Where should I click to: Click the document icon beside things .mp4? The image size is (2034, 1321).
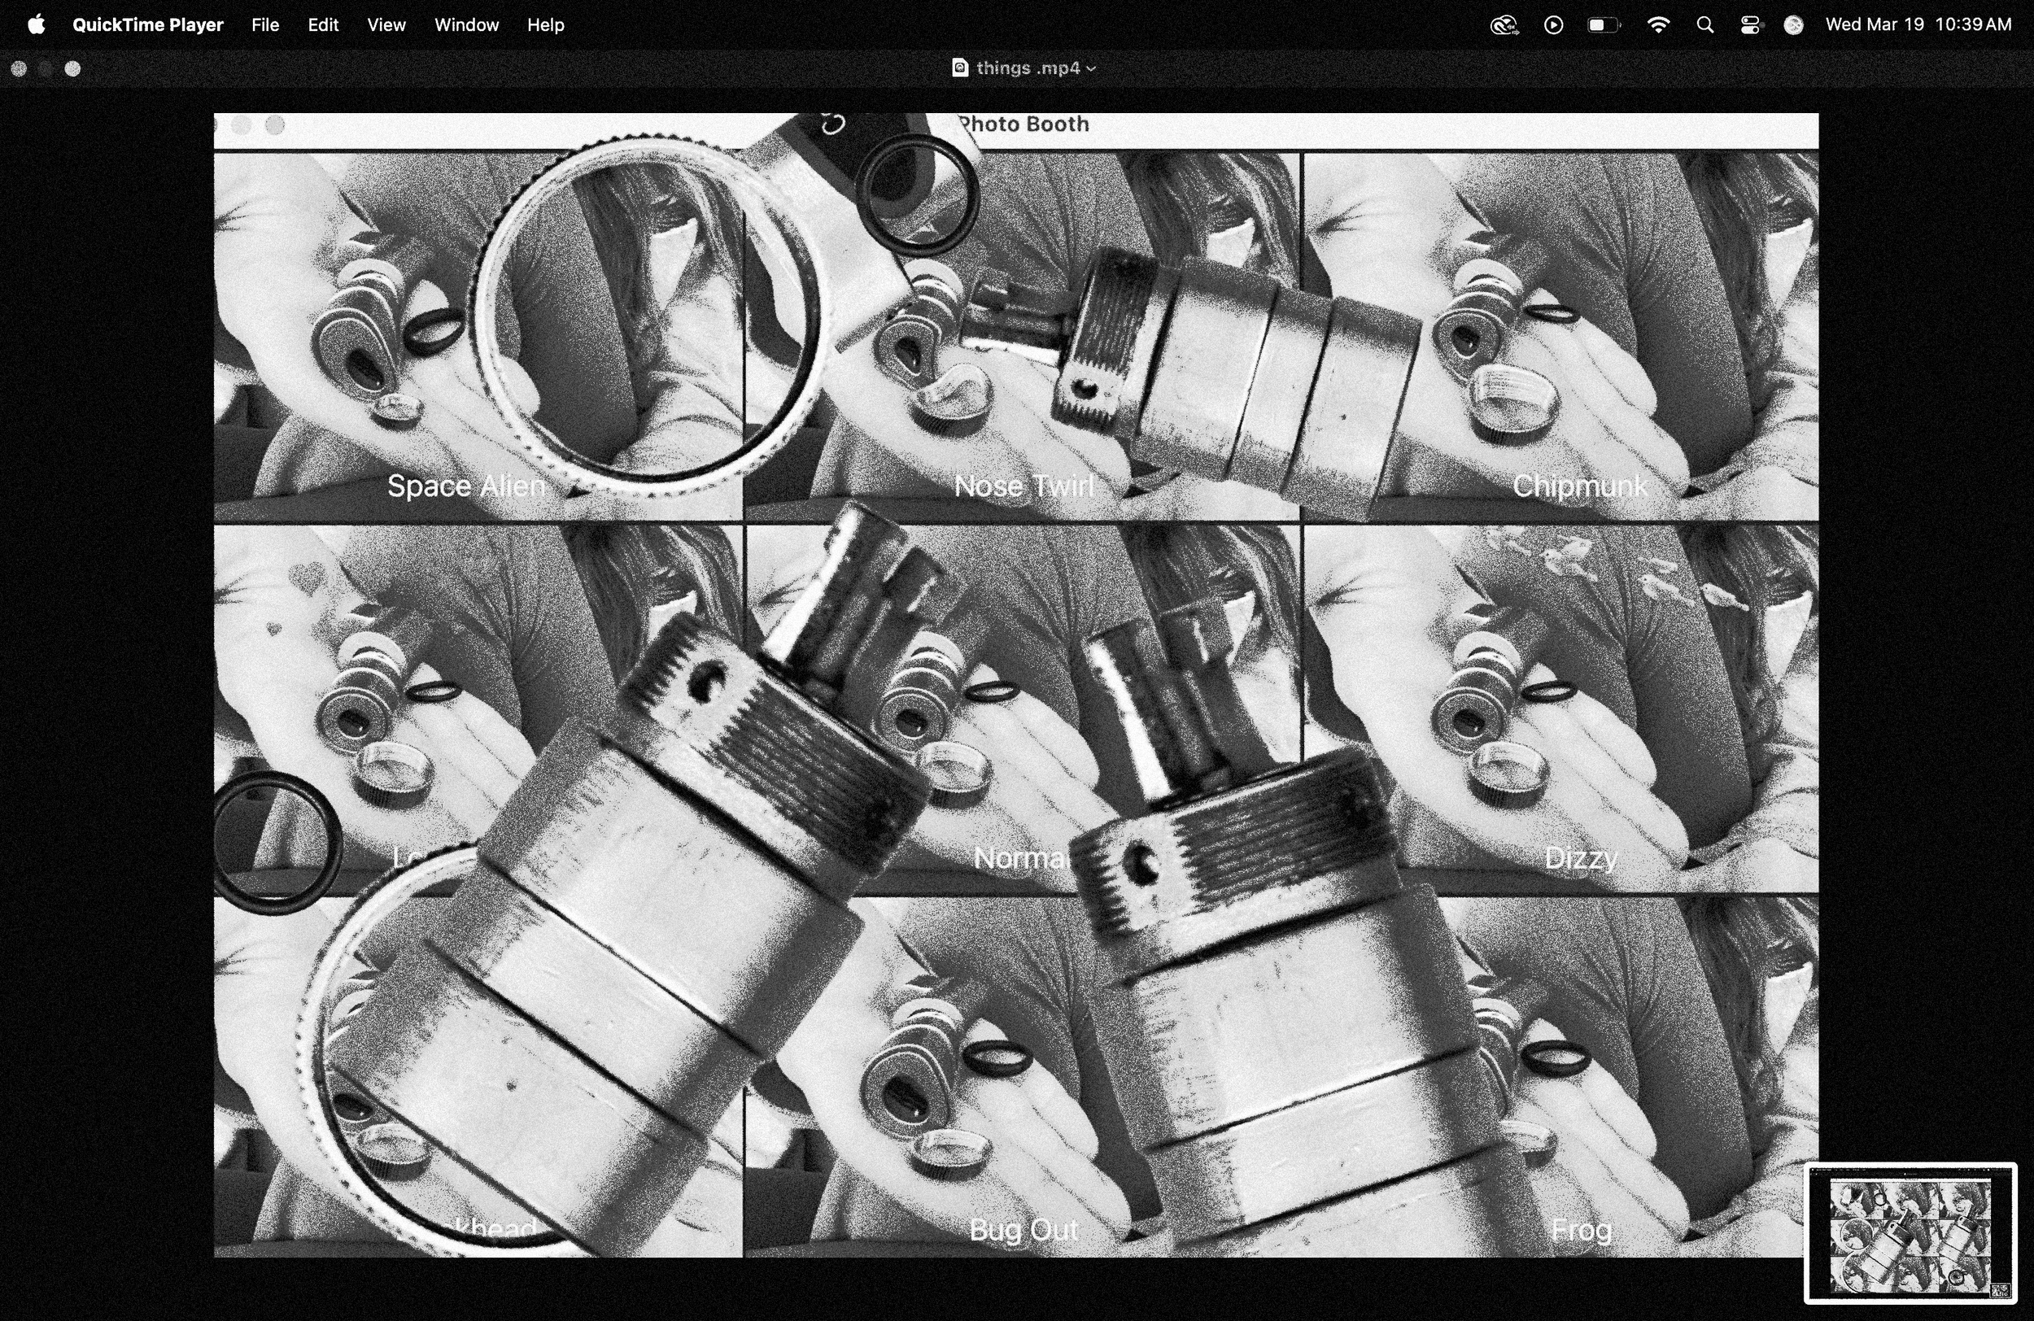960,68
